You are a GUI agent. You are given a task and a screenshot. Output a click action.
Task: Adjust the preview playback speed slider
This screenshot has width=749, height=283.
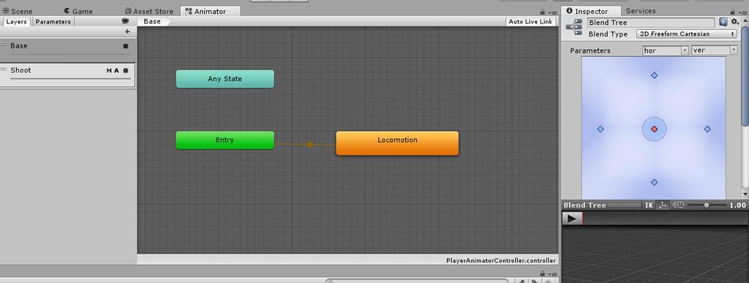[707, 205]
